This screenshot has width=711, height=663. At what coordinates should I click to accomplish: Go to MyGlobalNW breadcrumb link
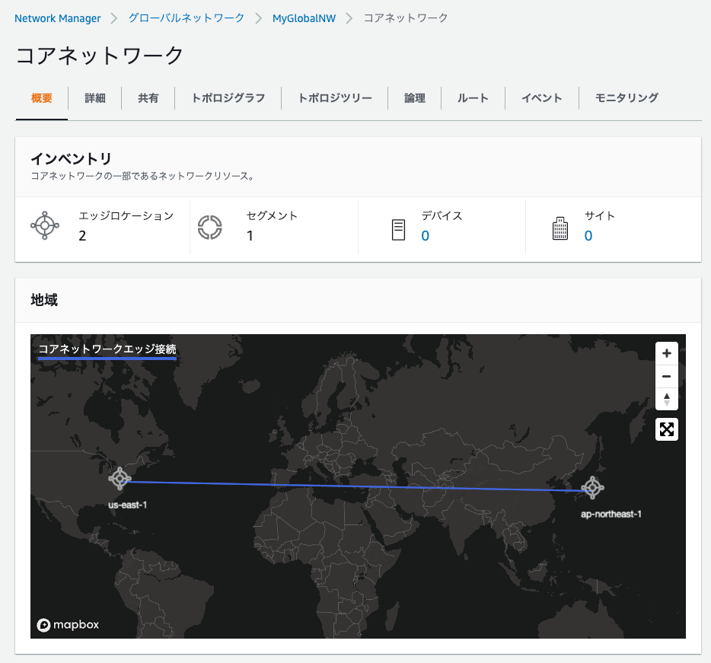pyautogui.click(x=304, y=18)
